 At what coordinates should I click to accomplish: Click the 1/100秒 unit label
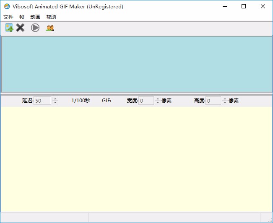(x=81, y=101)
